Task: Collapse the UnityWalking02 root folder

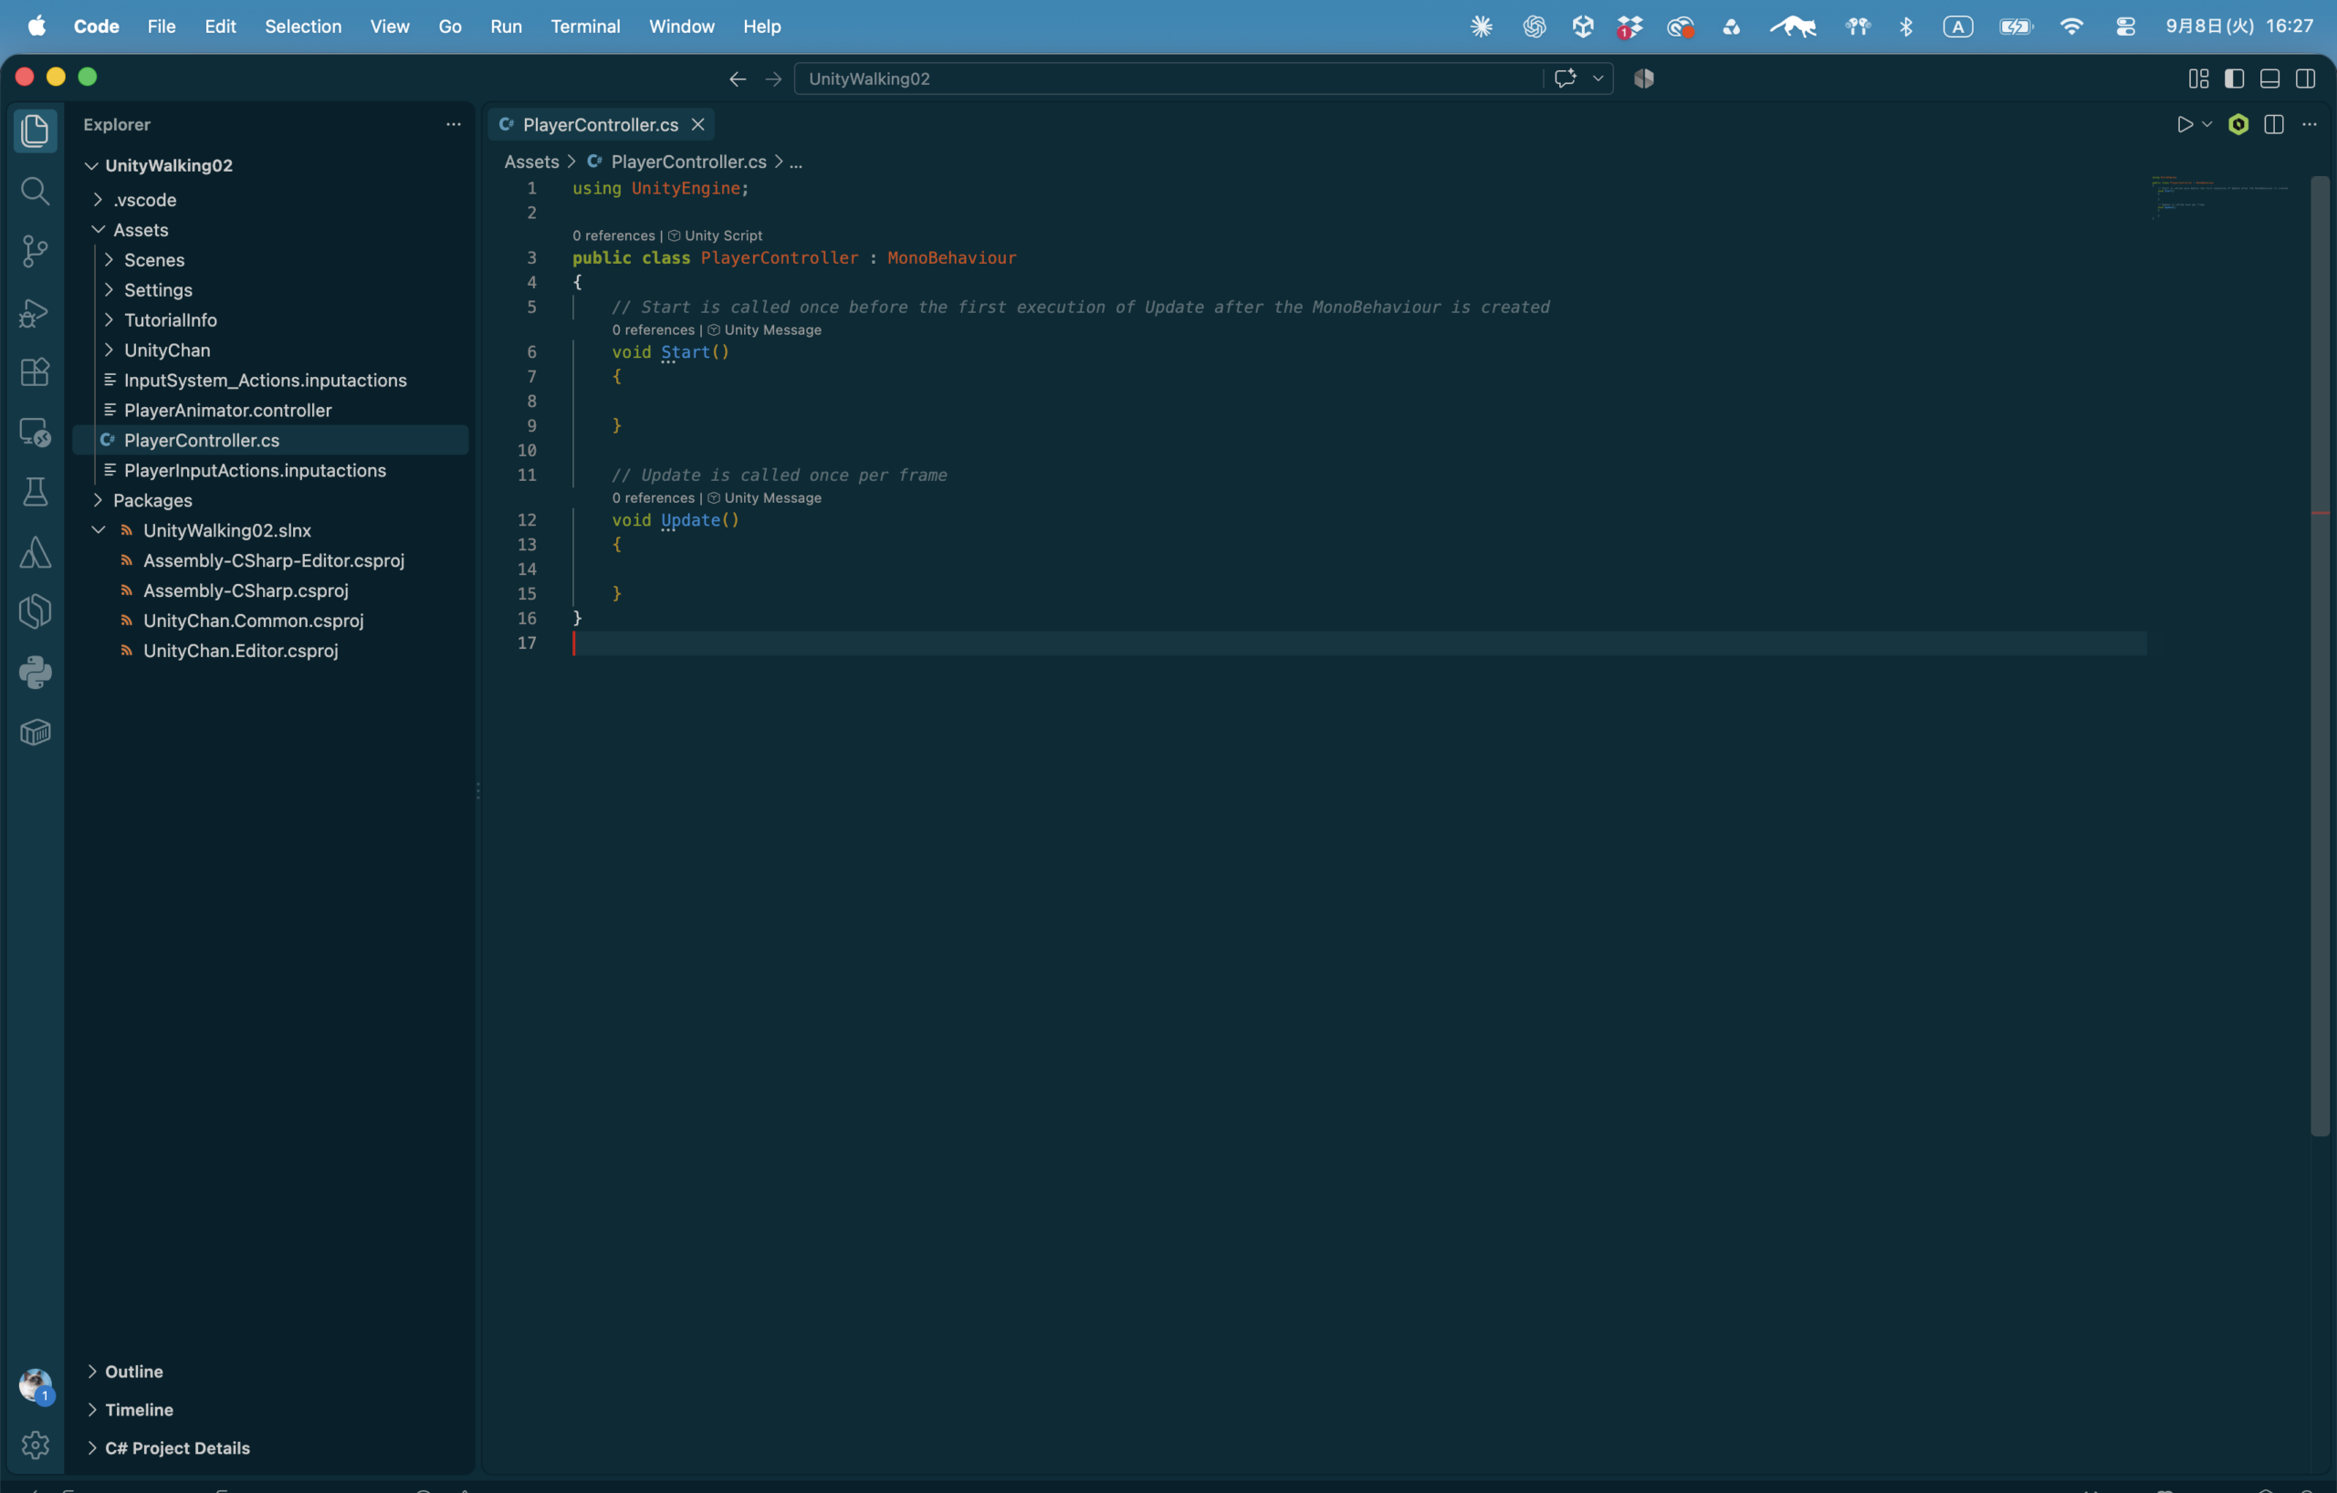Action: [x=91, y=166]
